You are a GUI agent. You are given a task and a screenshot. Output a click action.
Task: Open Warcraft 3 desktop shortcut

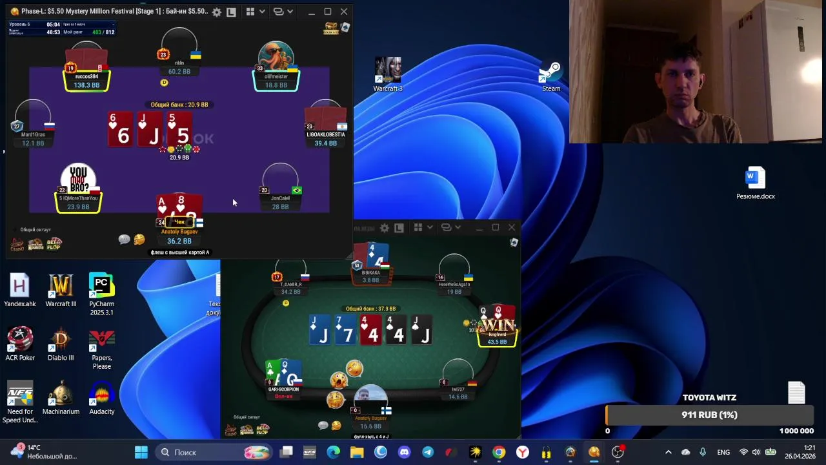pyautogui.click(x=388, y=74)
